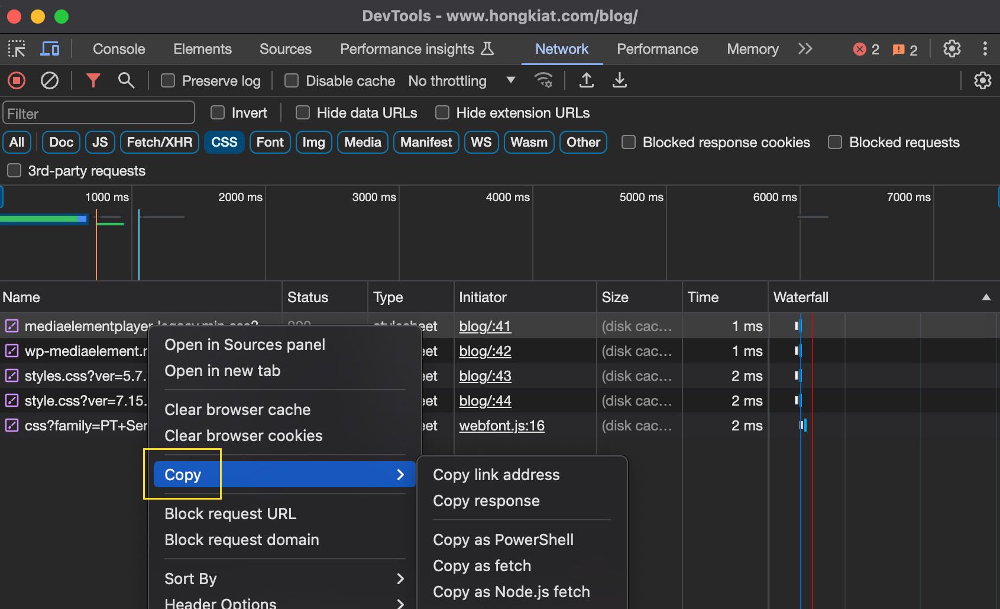The height and width of the screenshot is (609, 1000).
Task: Open initiator link webfont.js:16
Action: (501, 426)
